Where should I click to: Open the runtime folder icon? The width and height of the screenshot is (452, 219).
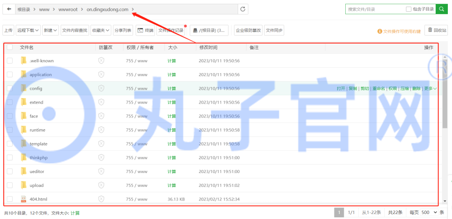(23, 130)
